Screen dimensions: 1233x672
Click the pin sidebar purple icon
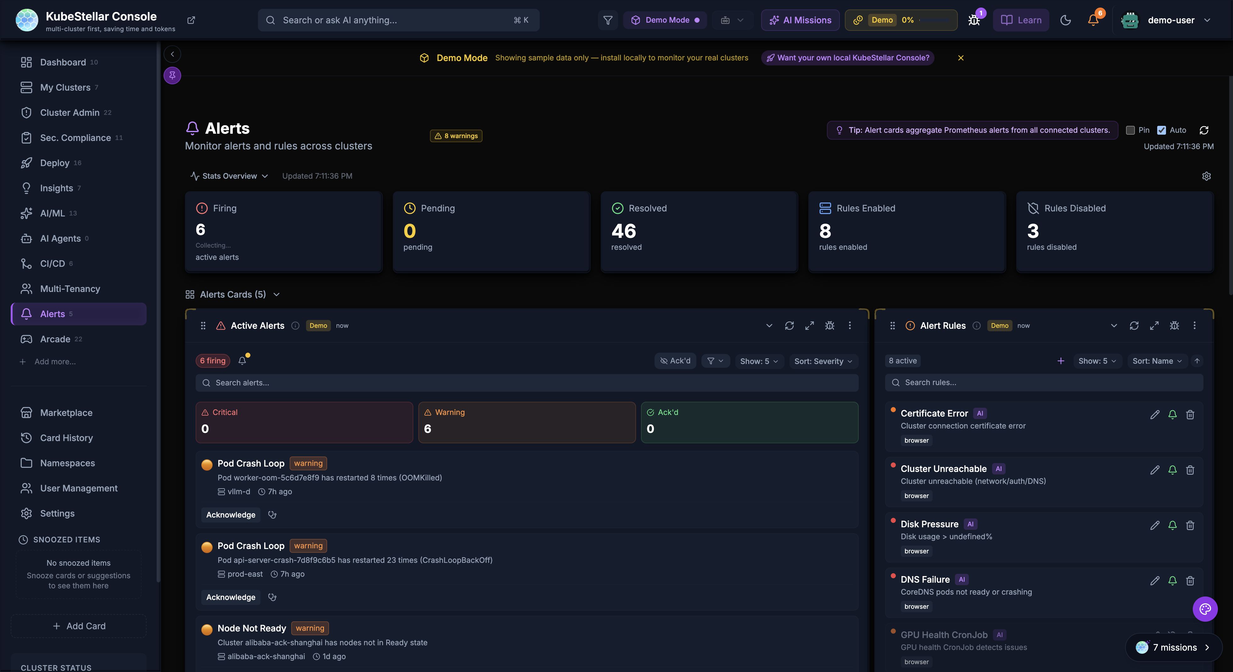click(172, 75)
